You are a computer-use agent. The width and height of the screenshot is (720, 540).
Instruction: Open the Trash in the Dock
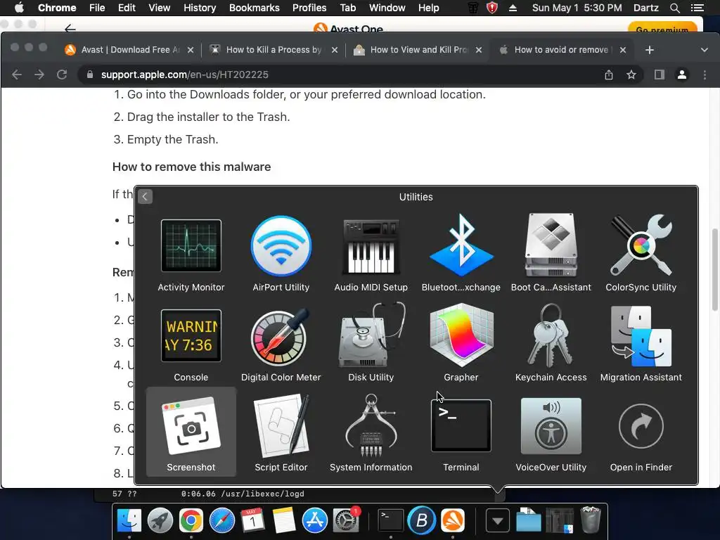591,520
